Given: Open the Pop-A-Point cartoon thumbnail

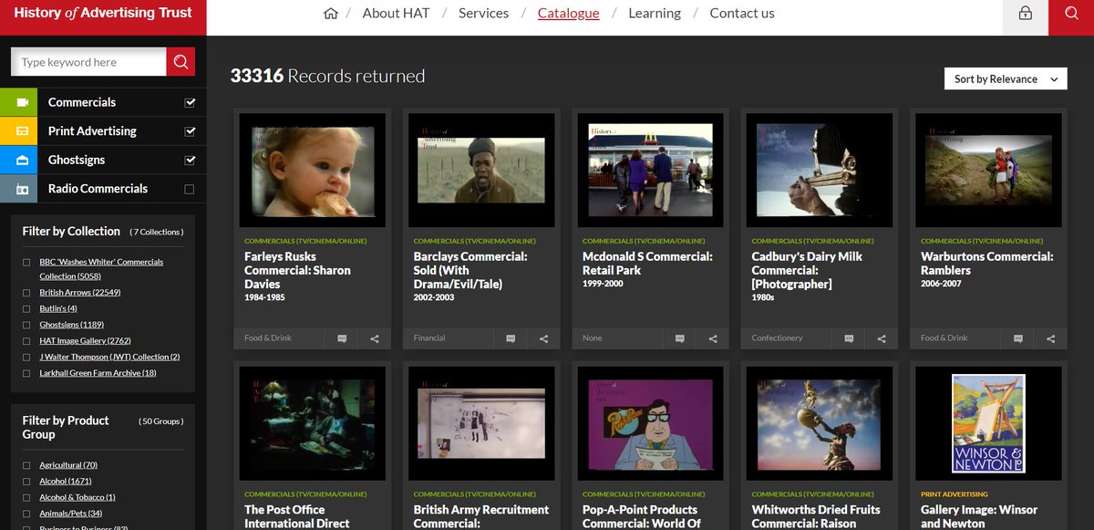Looking at the screenshot, I should 650,423.
